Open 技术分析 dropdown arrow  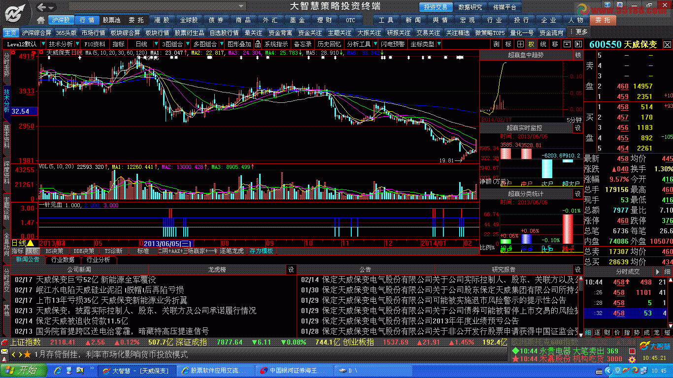coord(77,44)
